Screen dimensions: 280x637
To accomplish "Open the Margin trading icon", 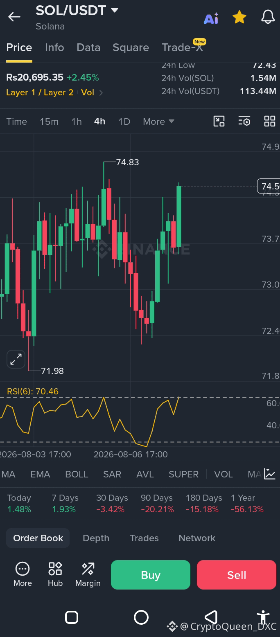I will click(88, 574).
